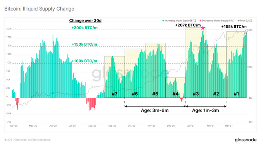The image size is (261, 147).
Task: Click the glassnode logo at bottom right
Action: point(246,140)
